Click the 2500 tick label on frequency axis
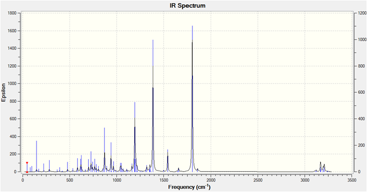 (258, 180)
